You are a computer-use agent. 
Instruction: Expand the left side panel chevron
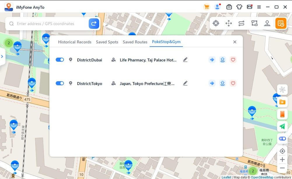(2, 56)
